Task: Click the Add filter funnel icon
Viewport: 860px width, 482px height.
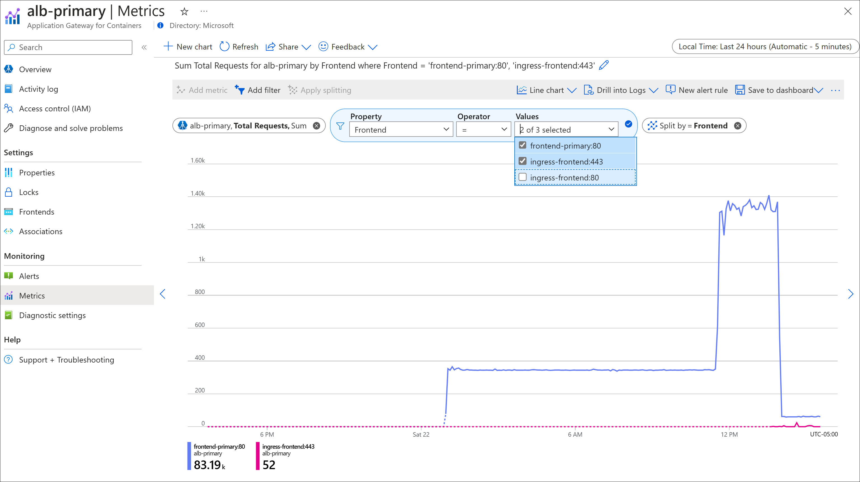Action: click(x=239, y=90)
